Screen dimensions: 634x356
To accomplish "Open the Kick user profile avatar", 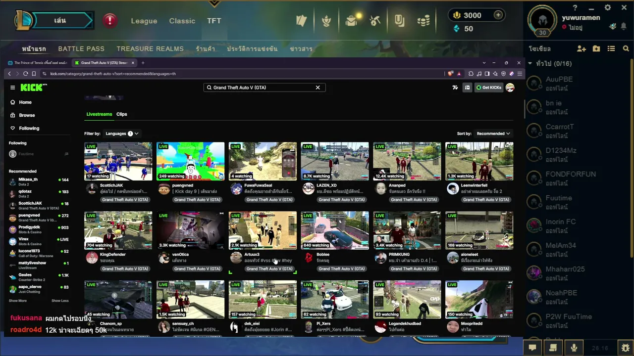I will click(510, 88).
